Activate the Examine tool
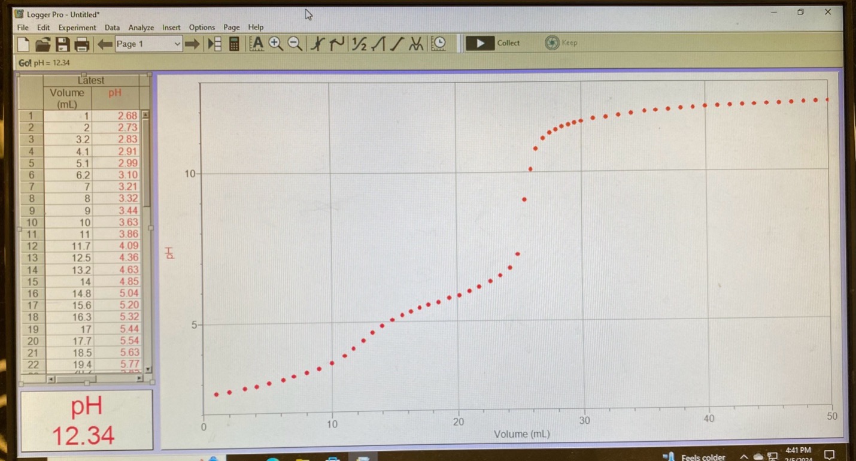The height and width of the screenshot is (461, 856). point(317,43)
